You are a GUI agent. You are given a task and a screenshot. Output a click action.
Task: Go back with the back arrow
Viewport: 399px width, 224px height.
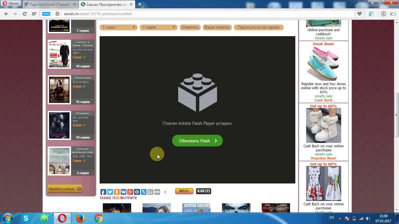[x=6, y=14]
